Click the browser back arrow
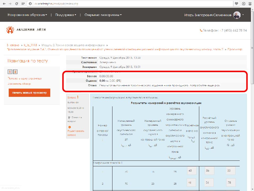The height and width of the screenshot is (191, 254). click(4, 4)
